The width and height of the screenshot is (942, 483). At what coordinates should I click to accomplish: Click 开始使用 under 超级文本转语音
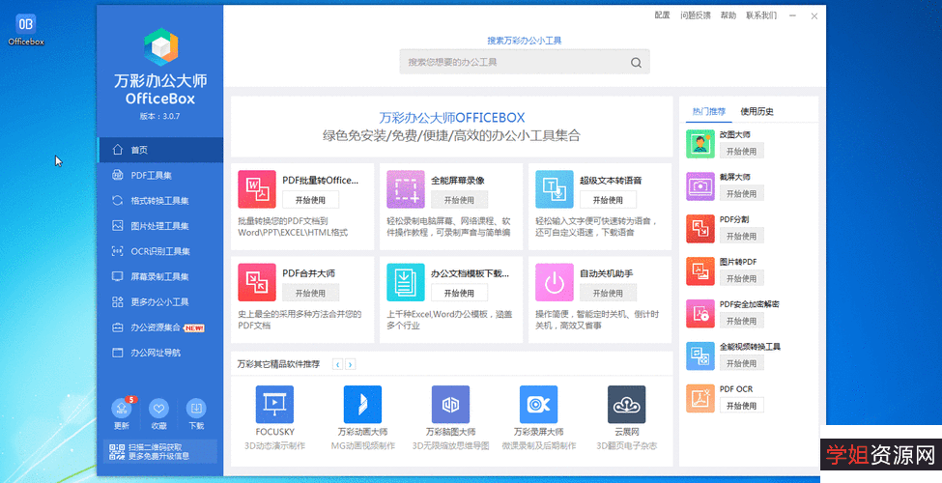(x=608, y=200)
